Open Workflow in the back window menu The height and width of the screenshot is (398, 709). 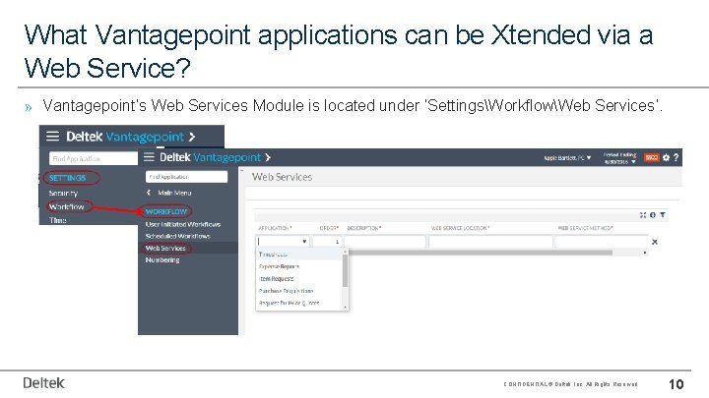pyautogui.click(x=67, y=206)
